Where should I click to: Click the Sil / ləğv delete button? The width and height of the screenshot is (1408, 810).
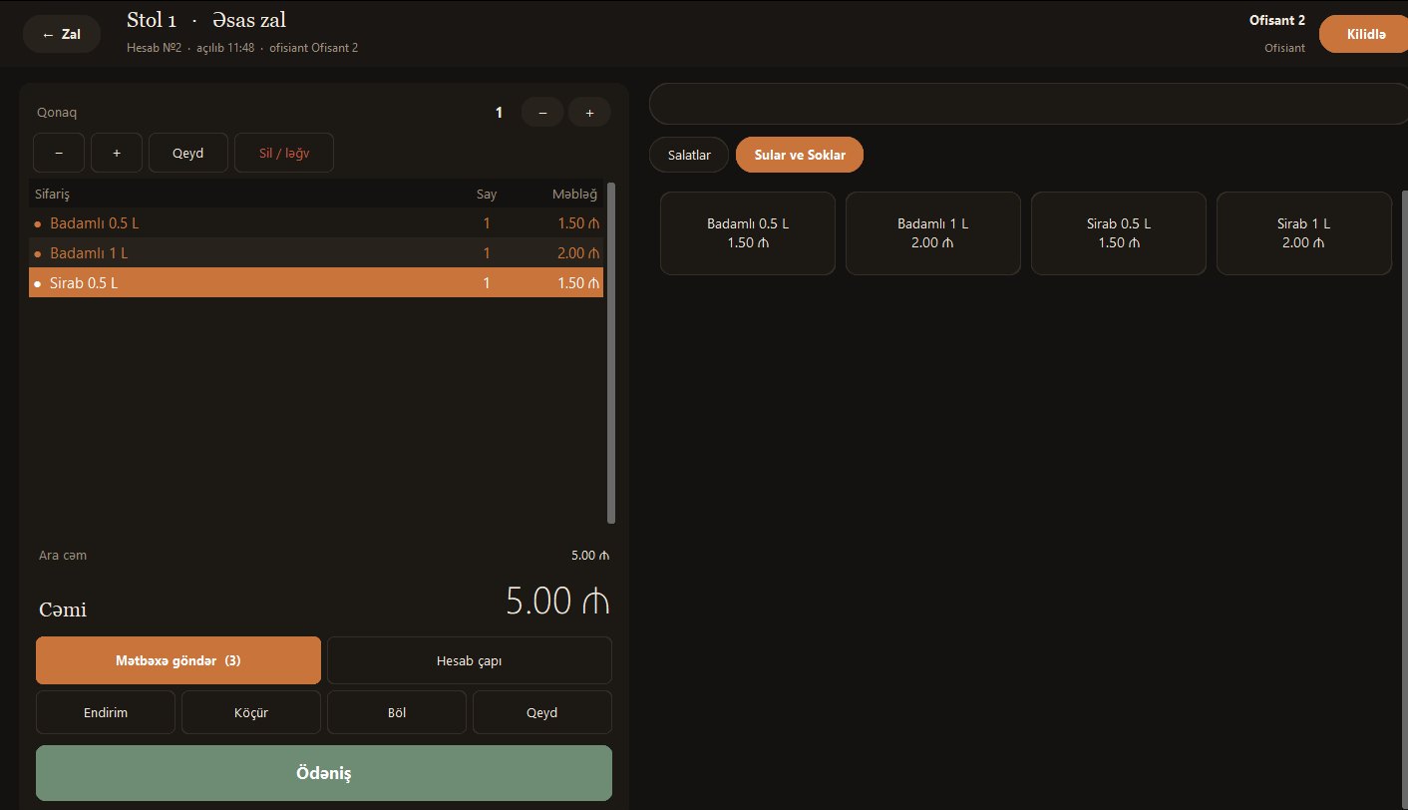pos(284,153)
